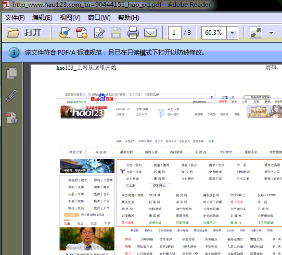This screenshot has width=282, height=255.
Task: Click the weather icon in the page
Action: click(161, 112)
